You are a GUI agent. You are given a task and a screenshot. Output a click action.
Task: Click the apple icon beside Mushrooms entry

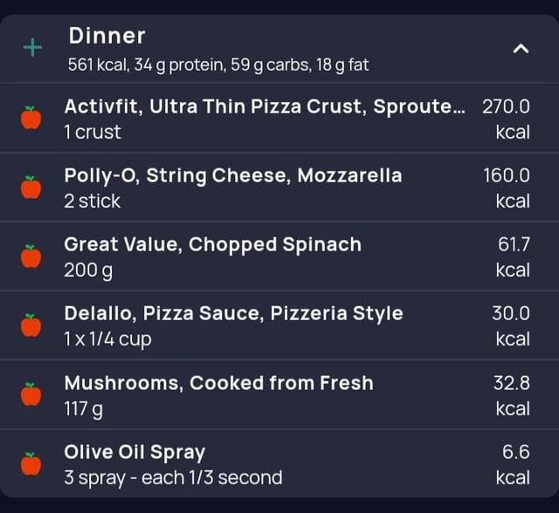31,394
